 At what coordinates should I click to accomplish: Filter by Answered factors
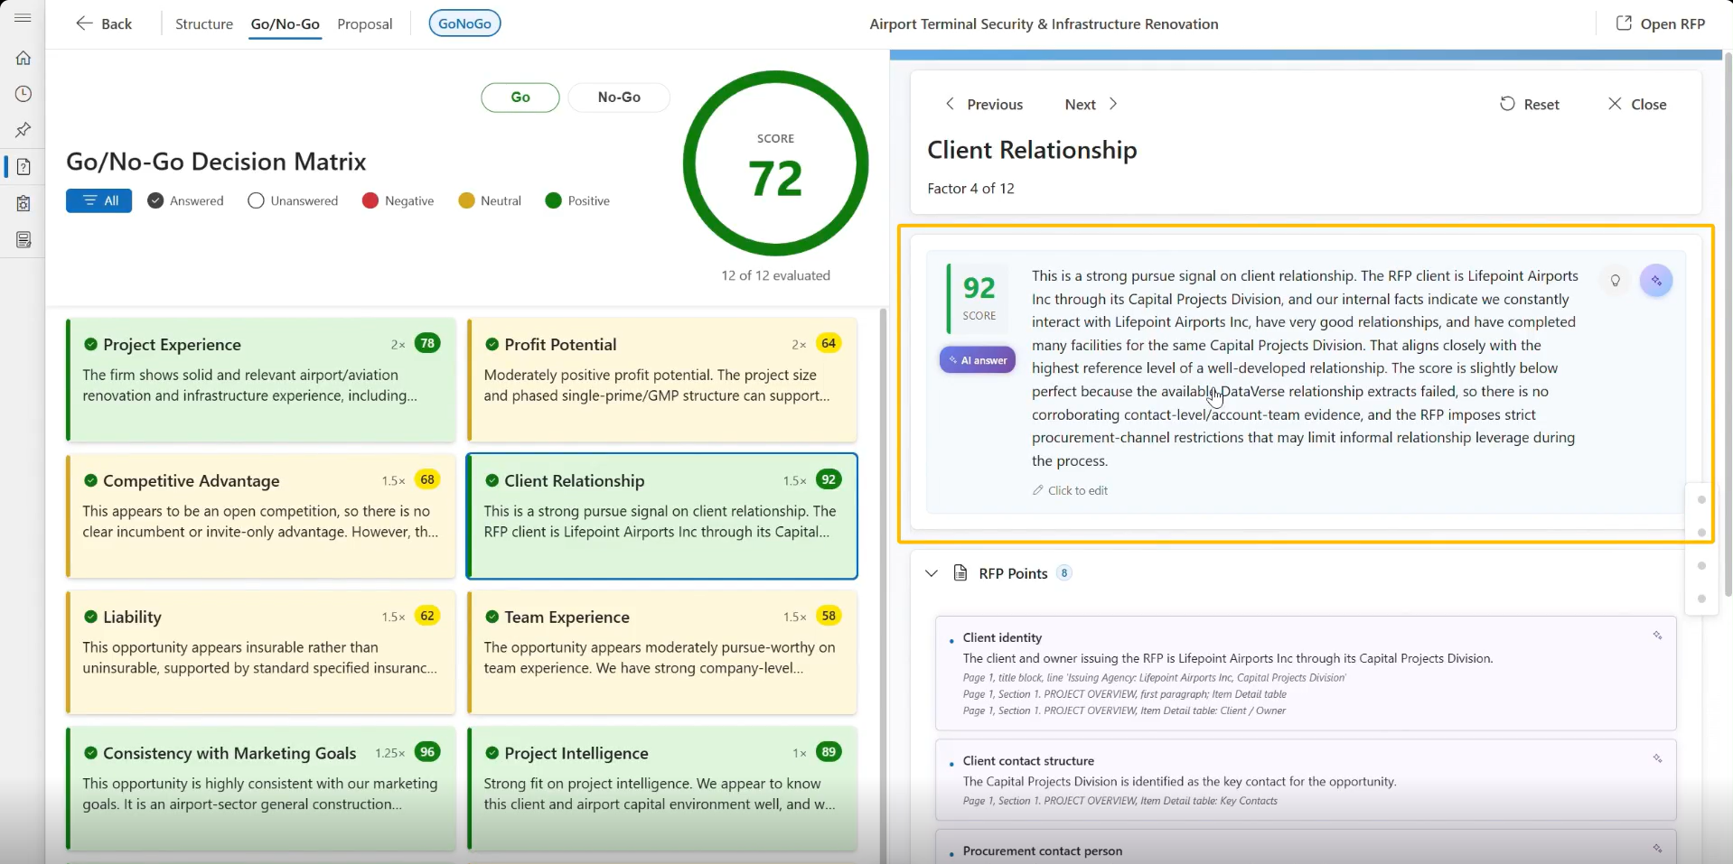pos(185,200)
